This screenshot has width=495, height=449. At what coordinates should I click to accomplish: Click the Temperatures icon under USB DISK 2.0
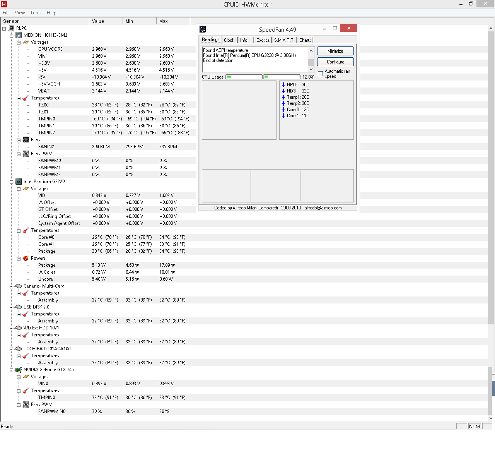coord(26,314)
